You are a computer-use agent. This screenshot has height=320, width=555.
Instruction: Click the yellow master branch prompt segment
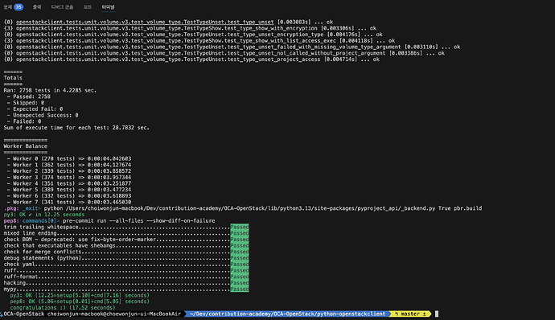click(410, 314)
